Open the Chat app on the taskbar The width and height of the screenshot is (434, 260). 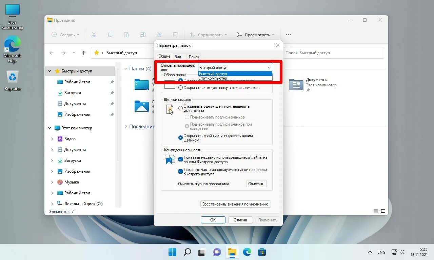pyautogui.click(x=217, y=252)
